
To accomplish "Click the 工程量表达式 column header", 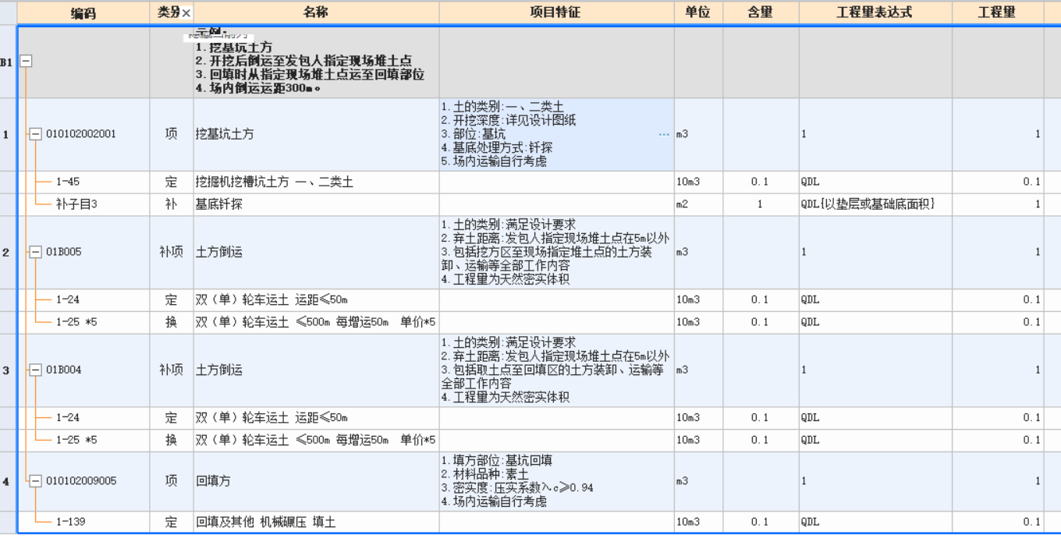I will click(875, 12).
